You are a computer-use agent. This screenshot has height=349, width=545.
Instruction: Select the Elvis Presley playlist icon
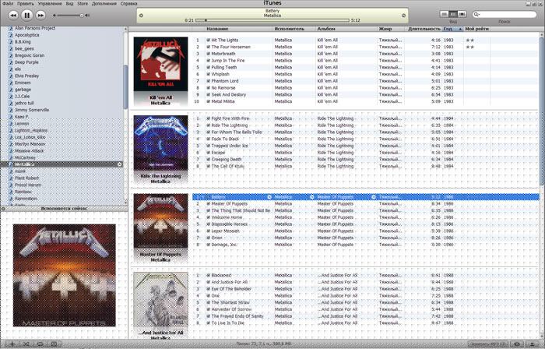[10, 76]
